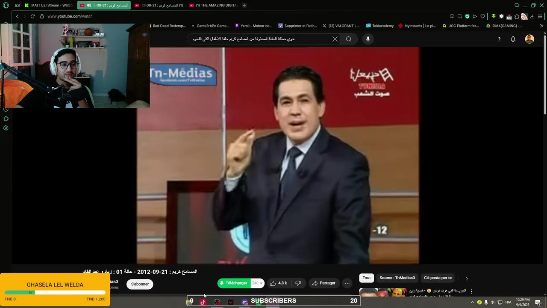The width and height of the screenshot is (547, 308).
Task: Switch to MATTUZI Stream tab
Action: [x=49, y=5]
